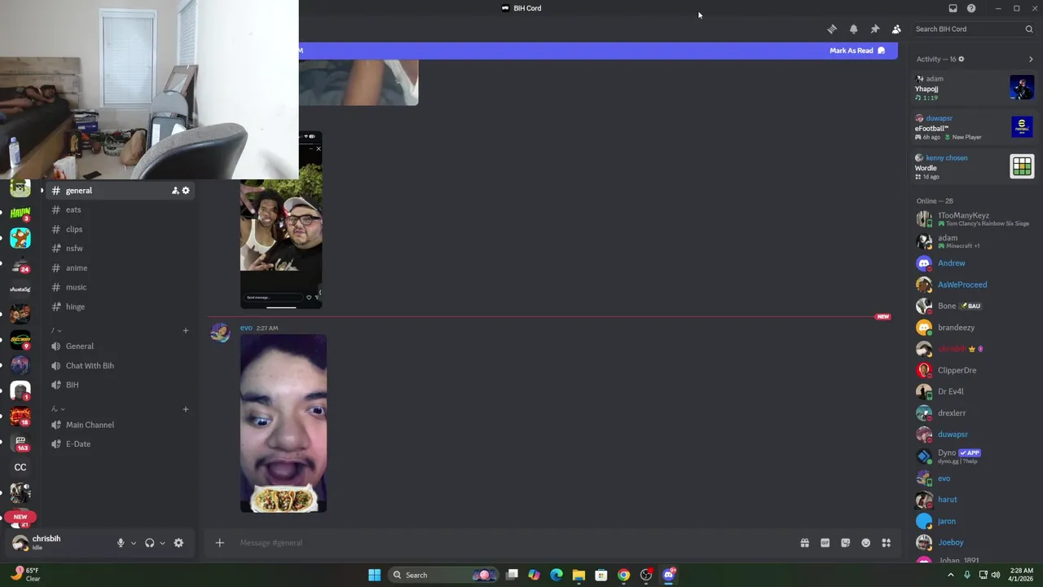Click the taskbar Search box
This screenshot has width=1043, height=587.
[444, 575]
